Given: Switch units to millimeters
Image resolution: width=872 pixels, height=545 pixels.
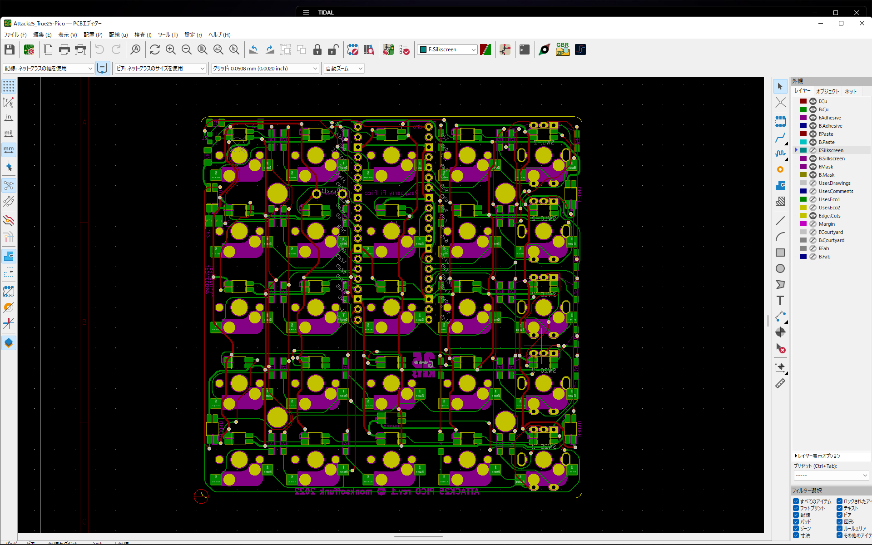Looking at the screenshot, I should pyautogui.click(x=9, y=149).
